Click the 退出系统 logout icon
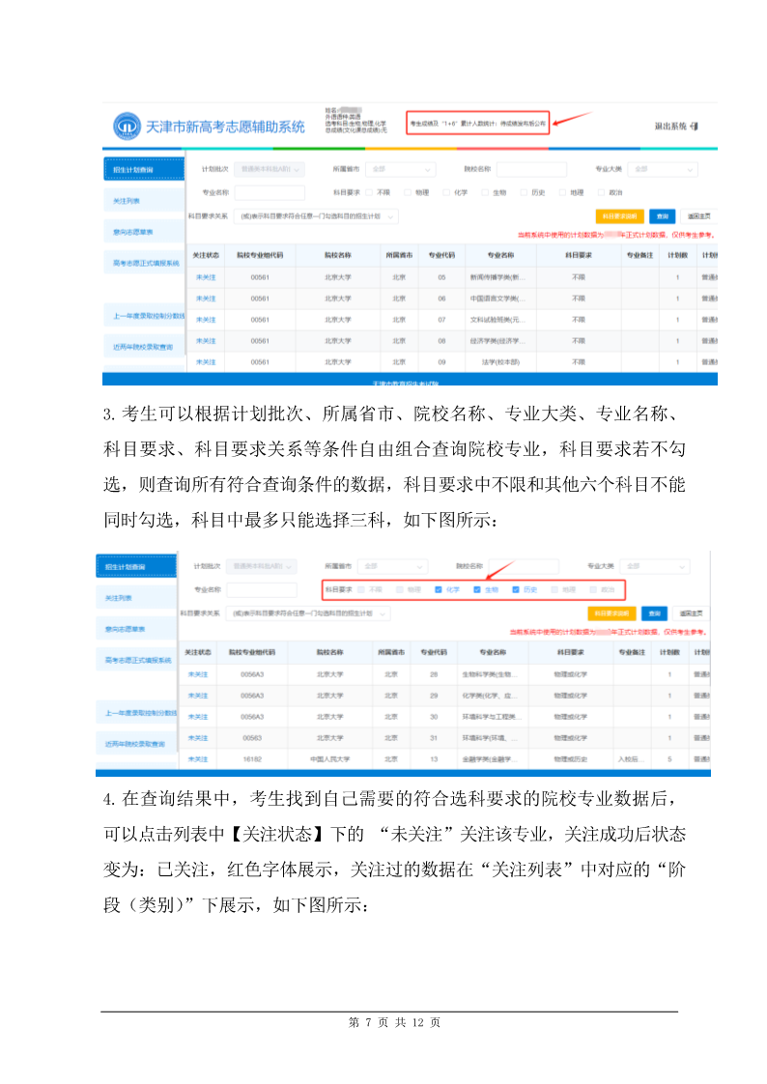767x1084 pixels. 695,127
